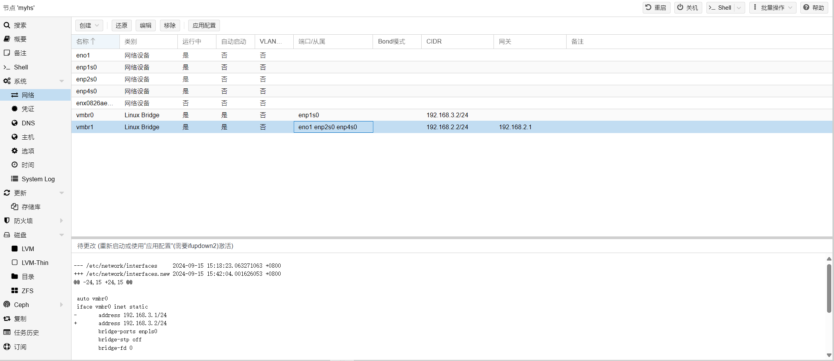Collapse the 系统 tree section arrow

pos(61,81)
